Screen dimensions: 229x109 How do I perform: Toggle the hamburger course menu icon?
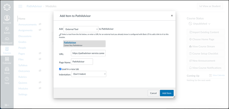click(x=20, y=6)
